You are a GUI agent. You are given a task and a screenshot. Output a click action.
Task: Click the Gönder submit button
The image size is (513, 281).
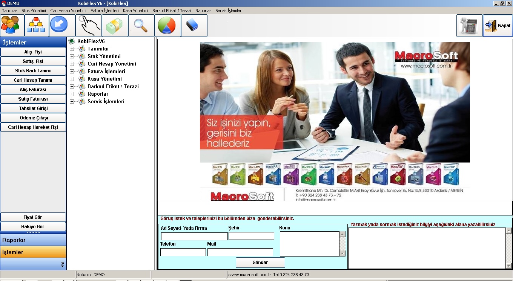[260, 263]
